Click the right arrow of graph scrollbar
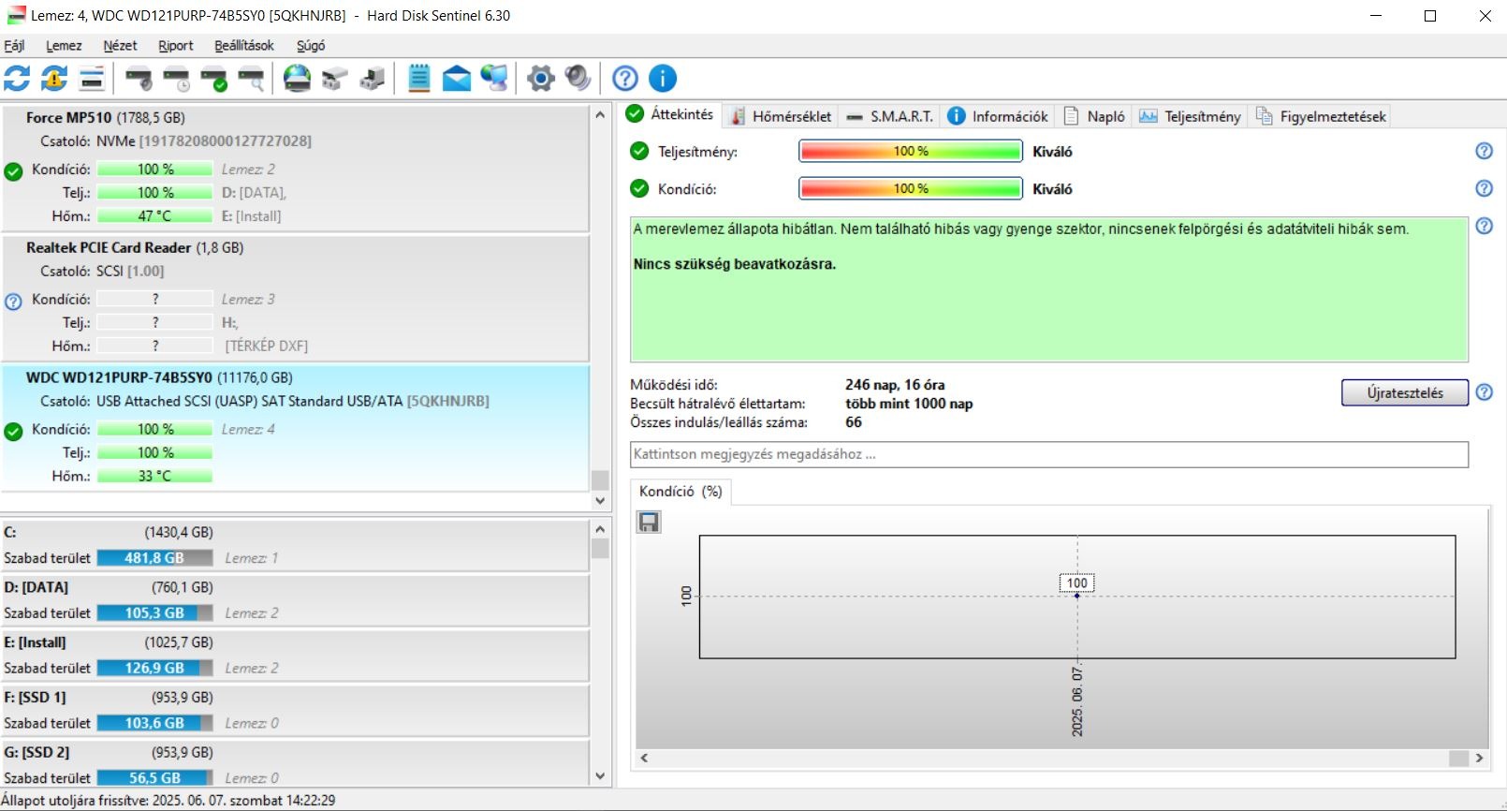Viewport: 1507px width, 811px height. coord(1480,759)
